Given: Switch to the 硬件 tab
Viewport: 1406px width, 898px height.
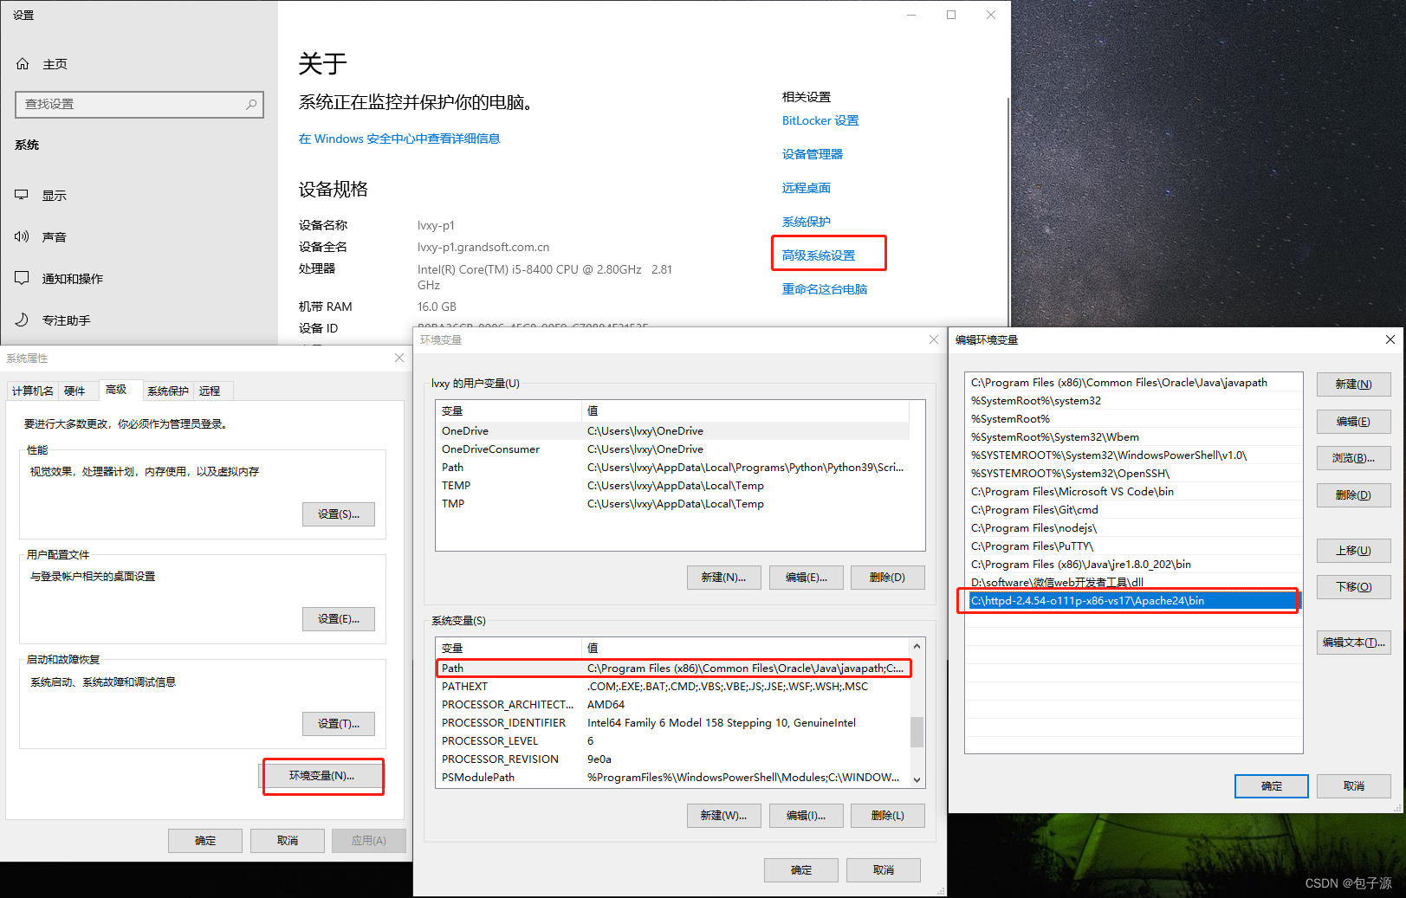Looking at the screenshot, I should tap(78, 391).
